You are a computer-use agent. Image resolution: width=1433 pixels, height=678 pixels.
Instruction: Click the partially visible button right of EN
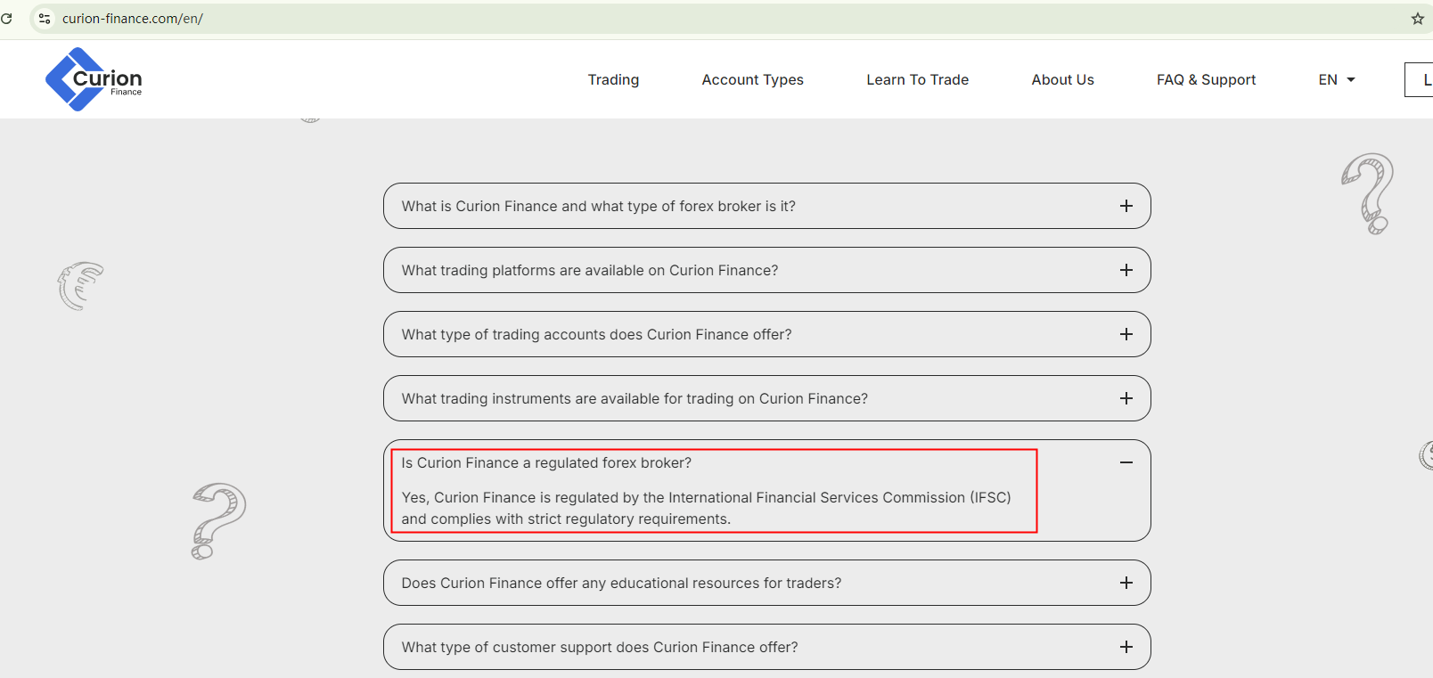[x=1421, y=79]
